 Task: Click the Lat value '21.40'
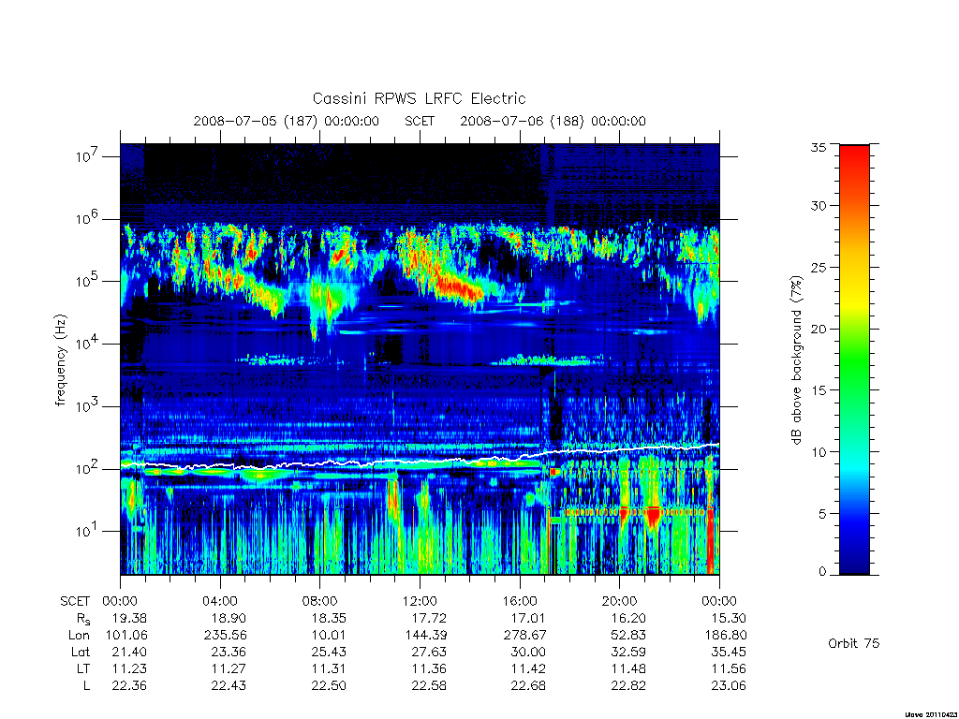click(x=129, y=653)
